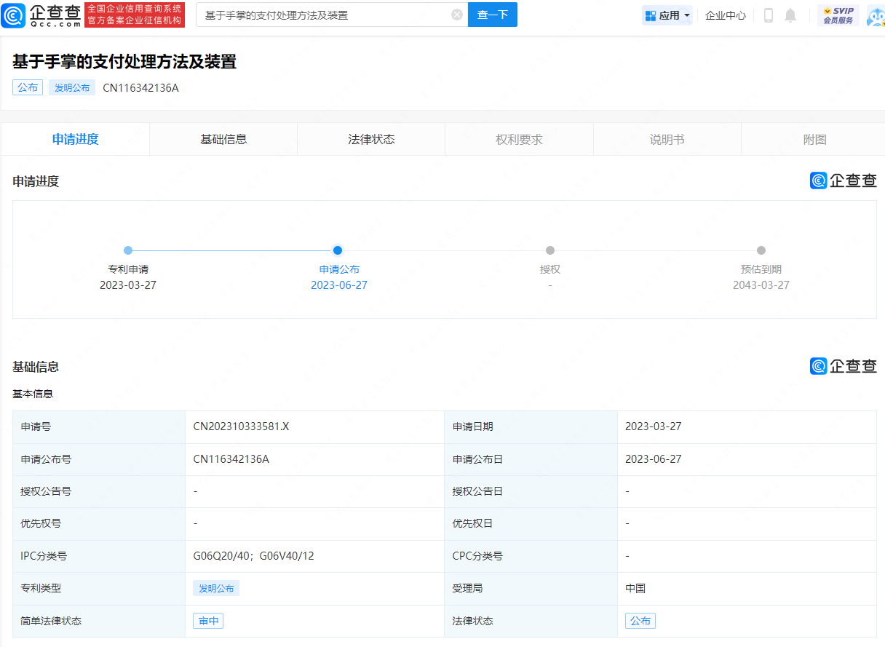
Task: Switch to the 法律状态 tab
Action: click(x=371, y=139)
